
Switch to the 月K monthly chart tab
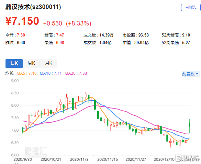[48, 63]
